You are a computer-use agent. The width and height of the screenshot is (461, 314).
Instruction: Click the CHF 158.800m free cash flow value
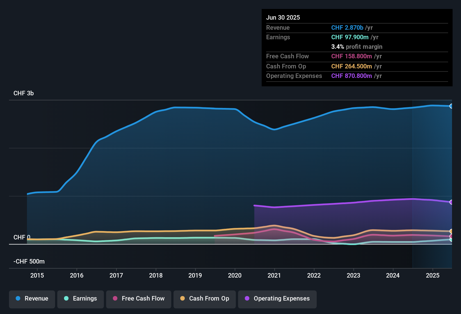[x=352, y=56]
